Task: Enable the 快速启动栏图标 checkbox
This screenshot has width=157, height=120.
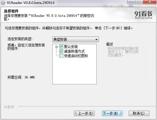Action: pos(61,55)
